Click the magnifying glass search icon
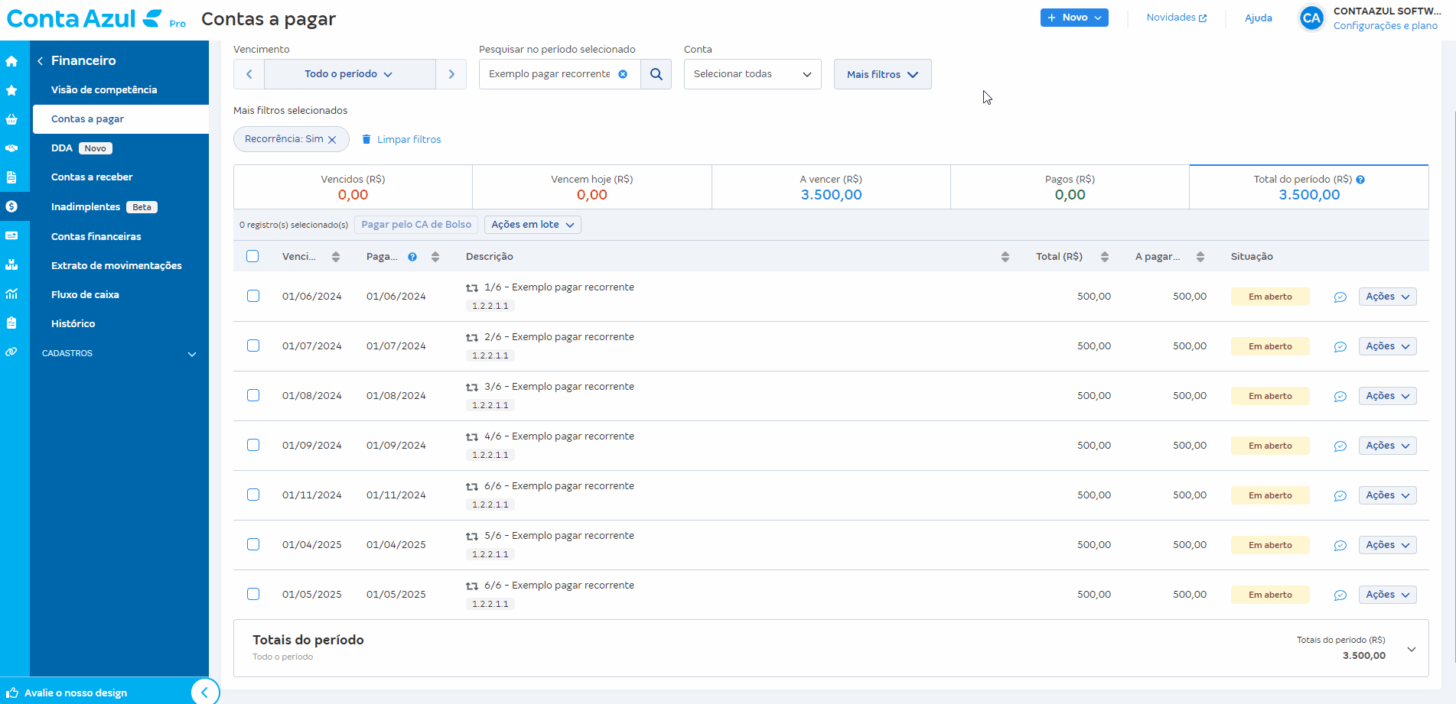Screen dimensions: 1456x704 656,74
